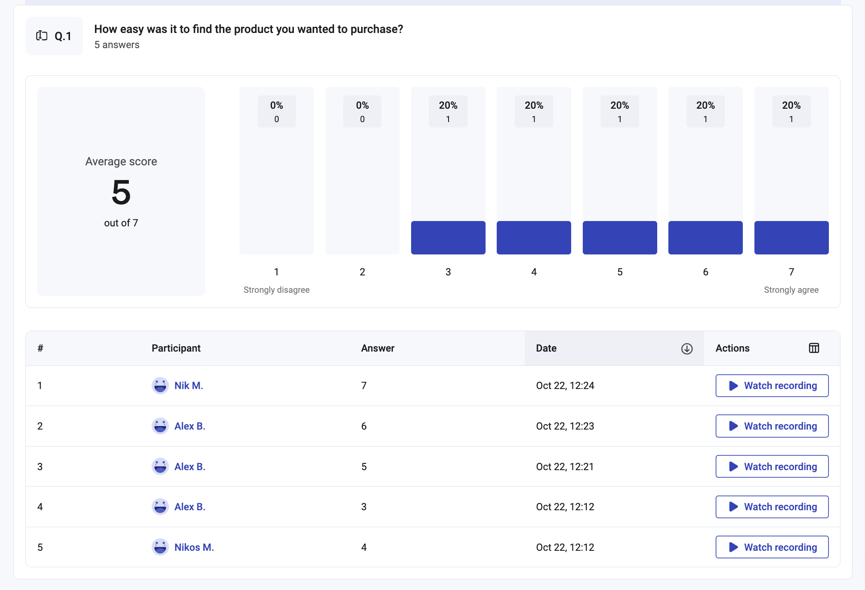Open column settings icon in Actions header
Image resolution: width=865 pixels, height=590 pixels.
click(x=814, y=348)
